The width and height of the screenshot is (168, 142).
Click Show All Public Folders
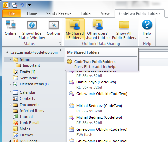point(124,29)
